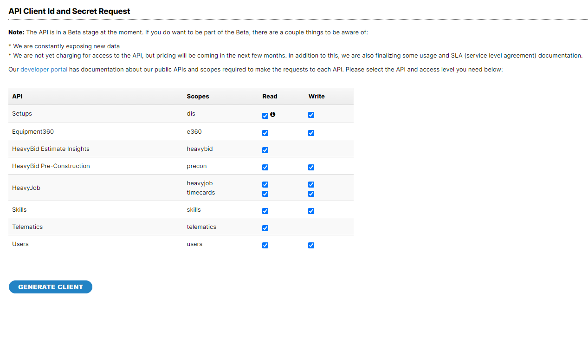
Task: Disable Write access for timecards
Action: 311,194
